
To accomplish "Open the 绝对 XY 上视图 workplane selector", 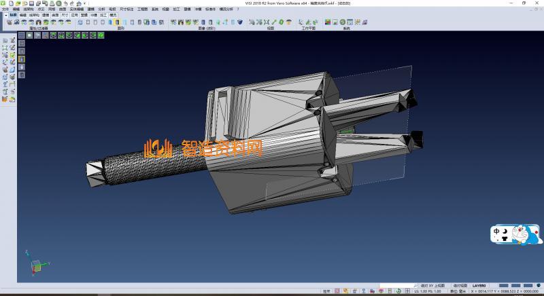I will (x=432, y=286).
